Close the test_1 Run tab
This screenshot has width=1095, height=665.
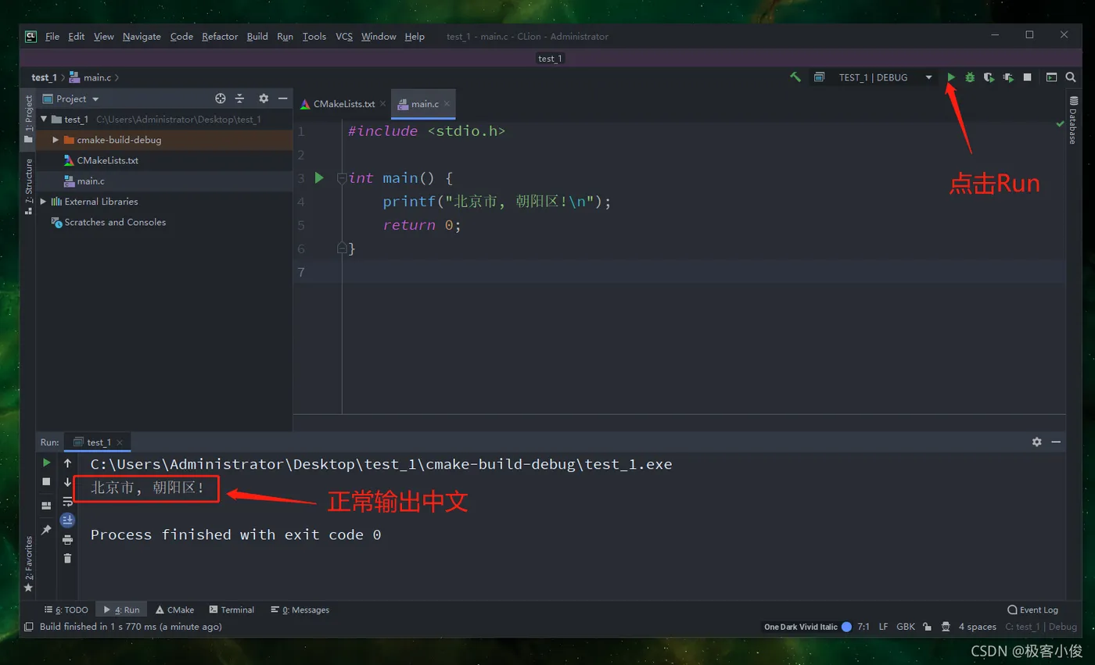coord(120,442)
